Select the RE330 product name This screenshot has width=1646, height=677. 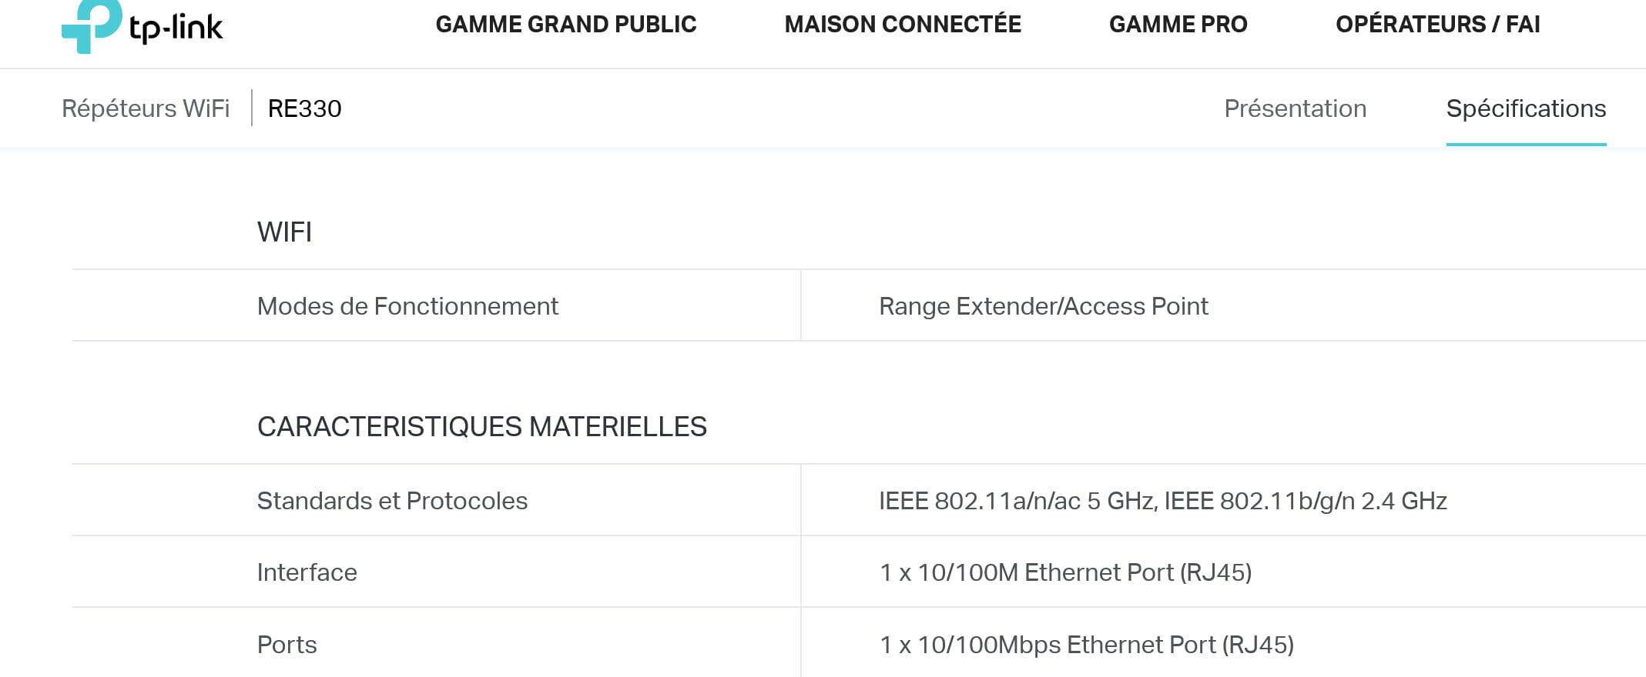point(305,108)
